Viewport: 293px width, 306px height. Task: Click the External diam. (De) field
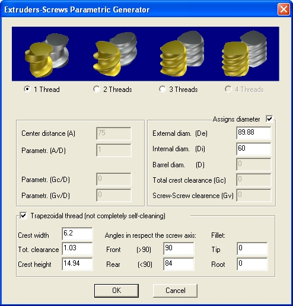tap(254, 133)
